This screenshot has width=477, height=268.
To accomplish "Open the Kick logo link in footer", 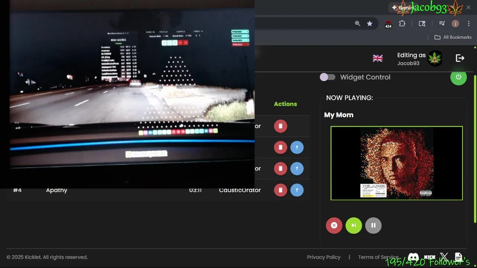I will point(430,257).
